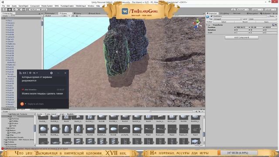Open the Transform help book icon
Image resolution: width=279 pixels, height=157 pixels.
click(273, 25)
